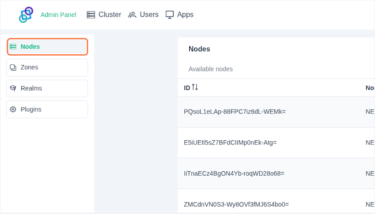Image resolution: width=375 pixels, height=214 pixels.
Task: Click the ID column header text
Action: click(187, 88)
